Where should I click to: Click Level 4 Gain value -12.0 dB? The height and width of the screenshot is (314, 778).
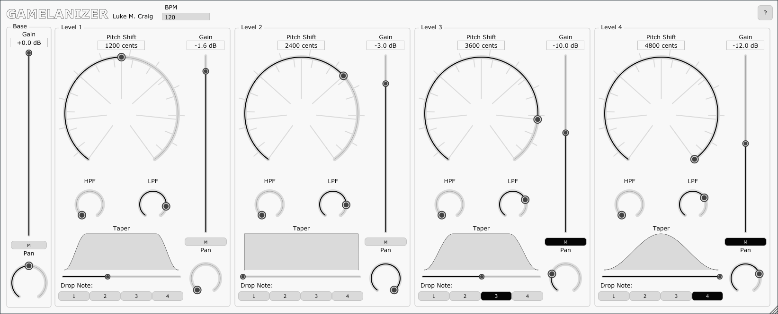pos(745,45)
